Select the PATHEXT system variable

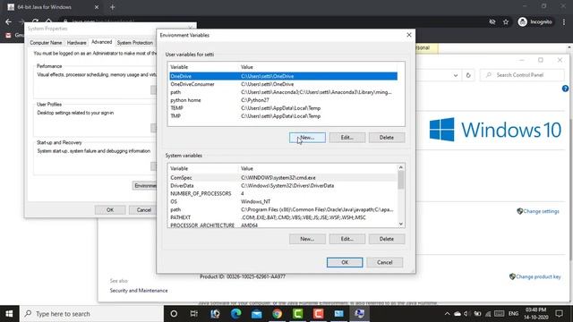[283, 217]
